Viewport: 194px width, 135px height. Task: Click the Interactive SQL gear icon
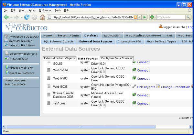6,36
